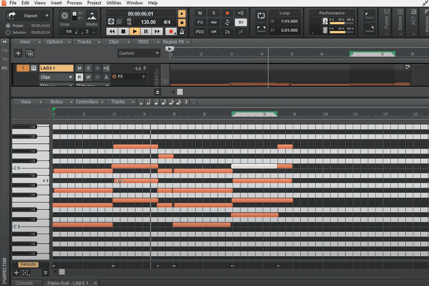Enable the DIM solo icon
The height and width of the screenshot is (286, 429).
pyautogui.click(x=213, y=32)
